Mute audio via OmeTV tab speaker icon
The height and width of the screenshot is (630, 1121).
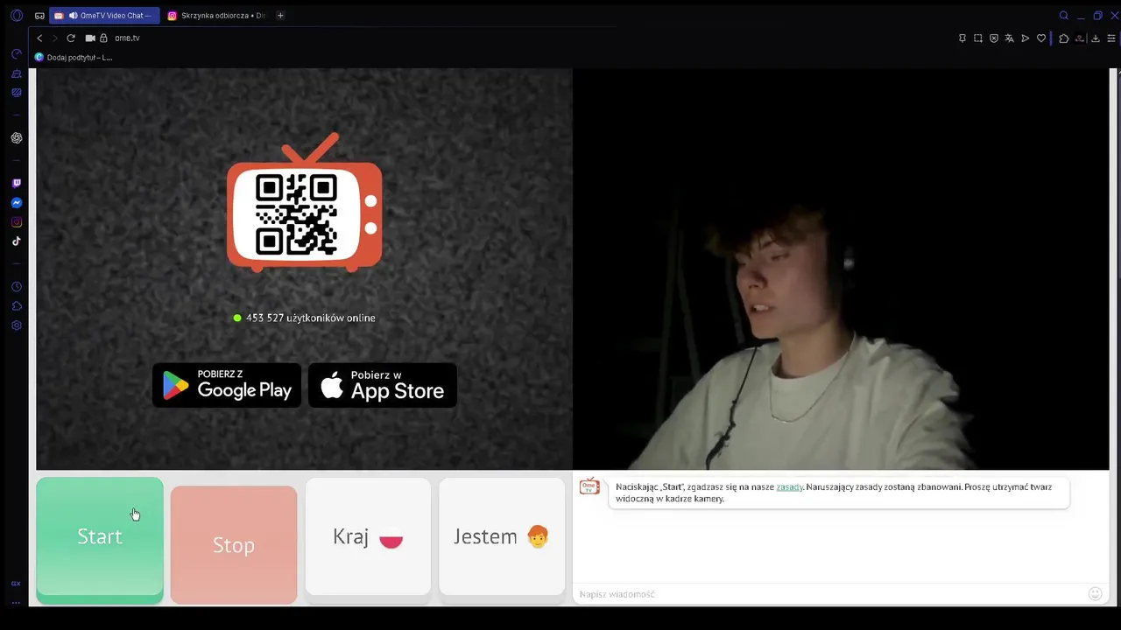(73, 16)
